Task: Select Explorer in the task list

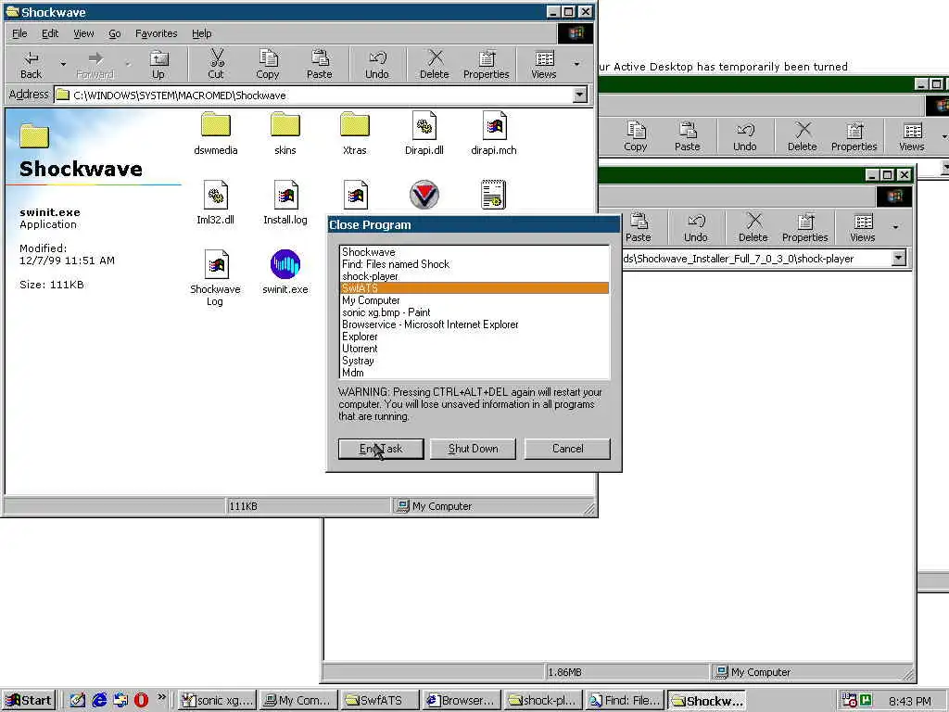Action: (x=474, y=337)
